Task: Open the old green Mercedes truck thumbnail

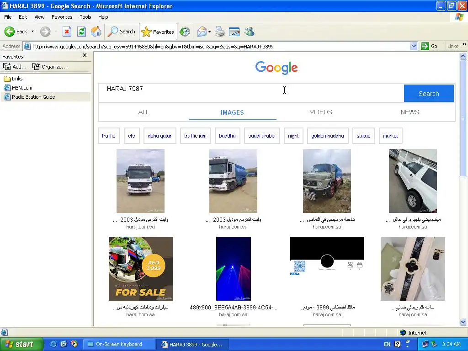Action: pyautogui.click(x=327, y=181)
